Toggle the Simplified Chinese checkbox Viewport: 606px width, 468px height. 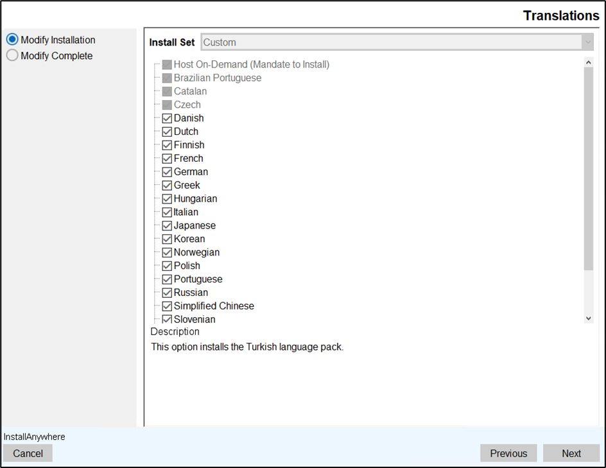point(167,306)
